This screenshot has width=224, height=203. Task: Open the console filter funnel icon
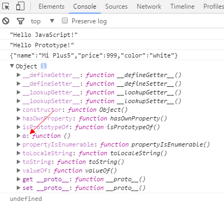[21, 21]
